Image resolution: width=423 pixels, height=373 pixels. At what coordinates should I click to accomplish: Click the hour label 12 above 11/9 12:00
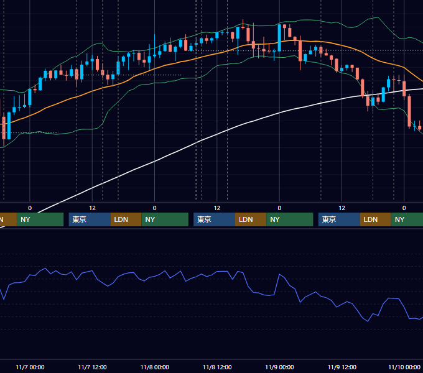pyautogui.click(x=342, y=208)
